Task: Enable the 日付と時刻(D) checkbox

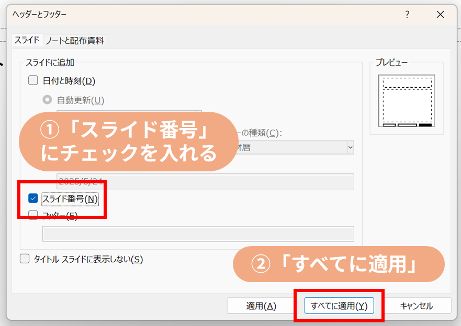Action: 33,80
